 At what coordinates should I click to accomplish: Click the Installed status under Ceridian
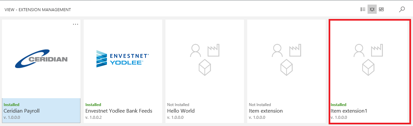point(11,105)
